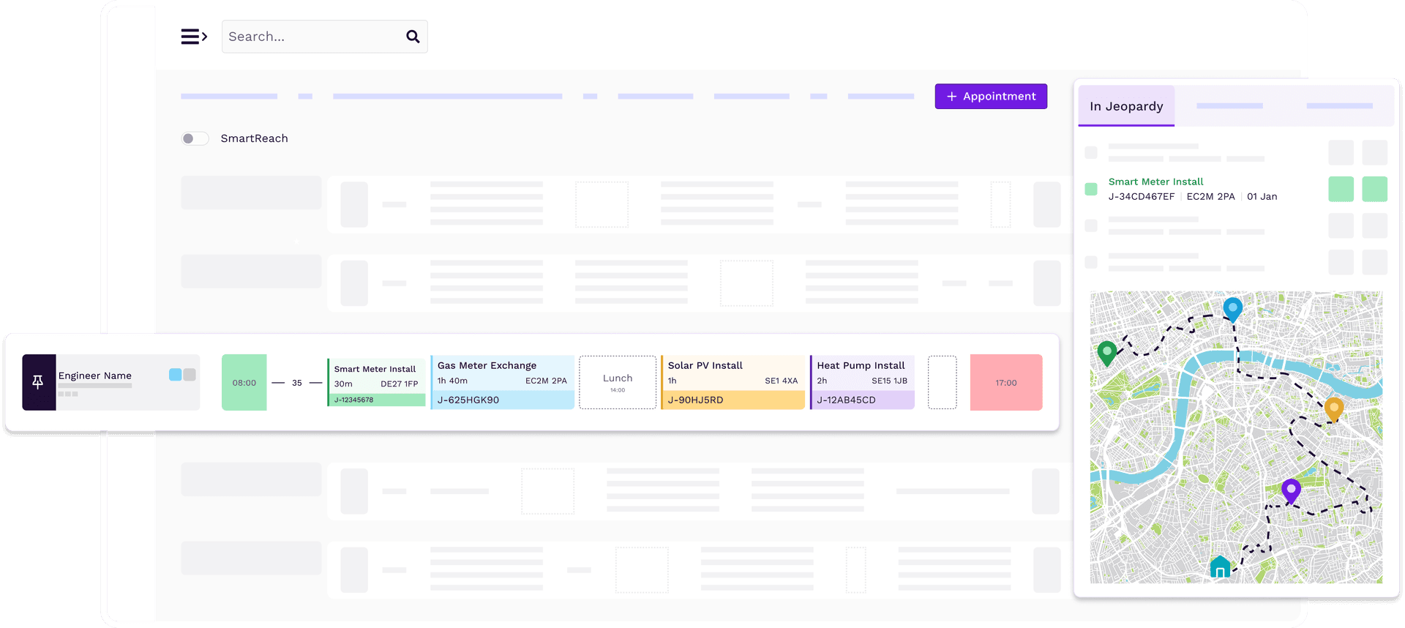Open Smart Meter Install jeopardy link
This screenshot has width=1405, height=628.
click(x=1155, y=182)
